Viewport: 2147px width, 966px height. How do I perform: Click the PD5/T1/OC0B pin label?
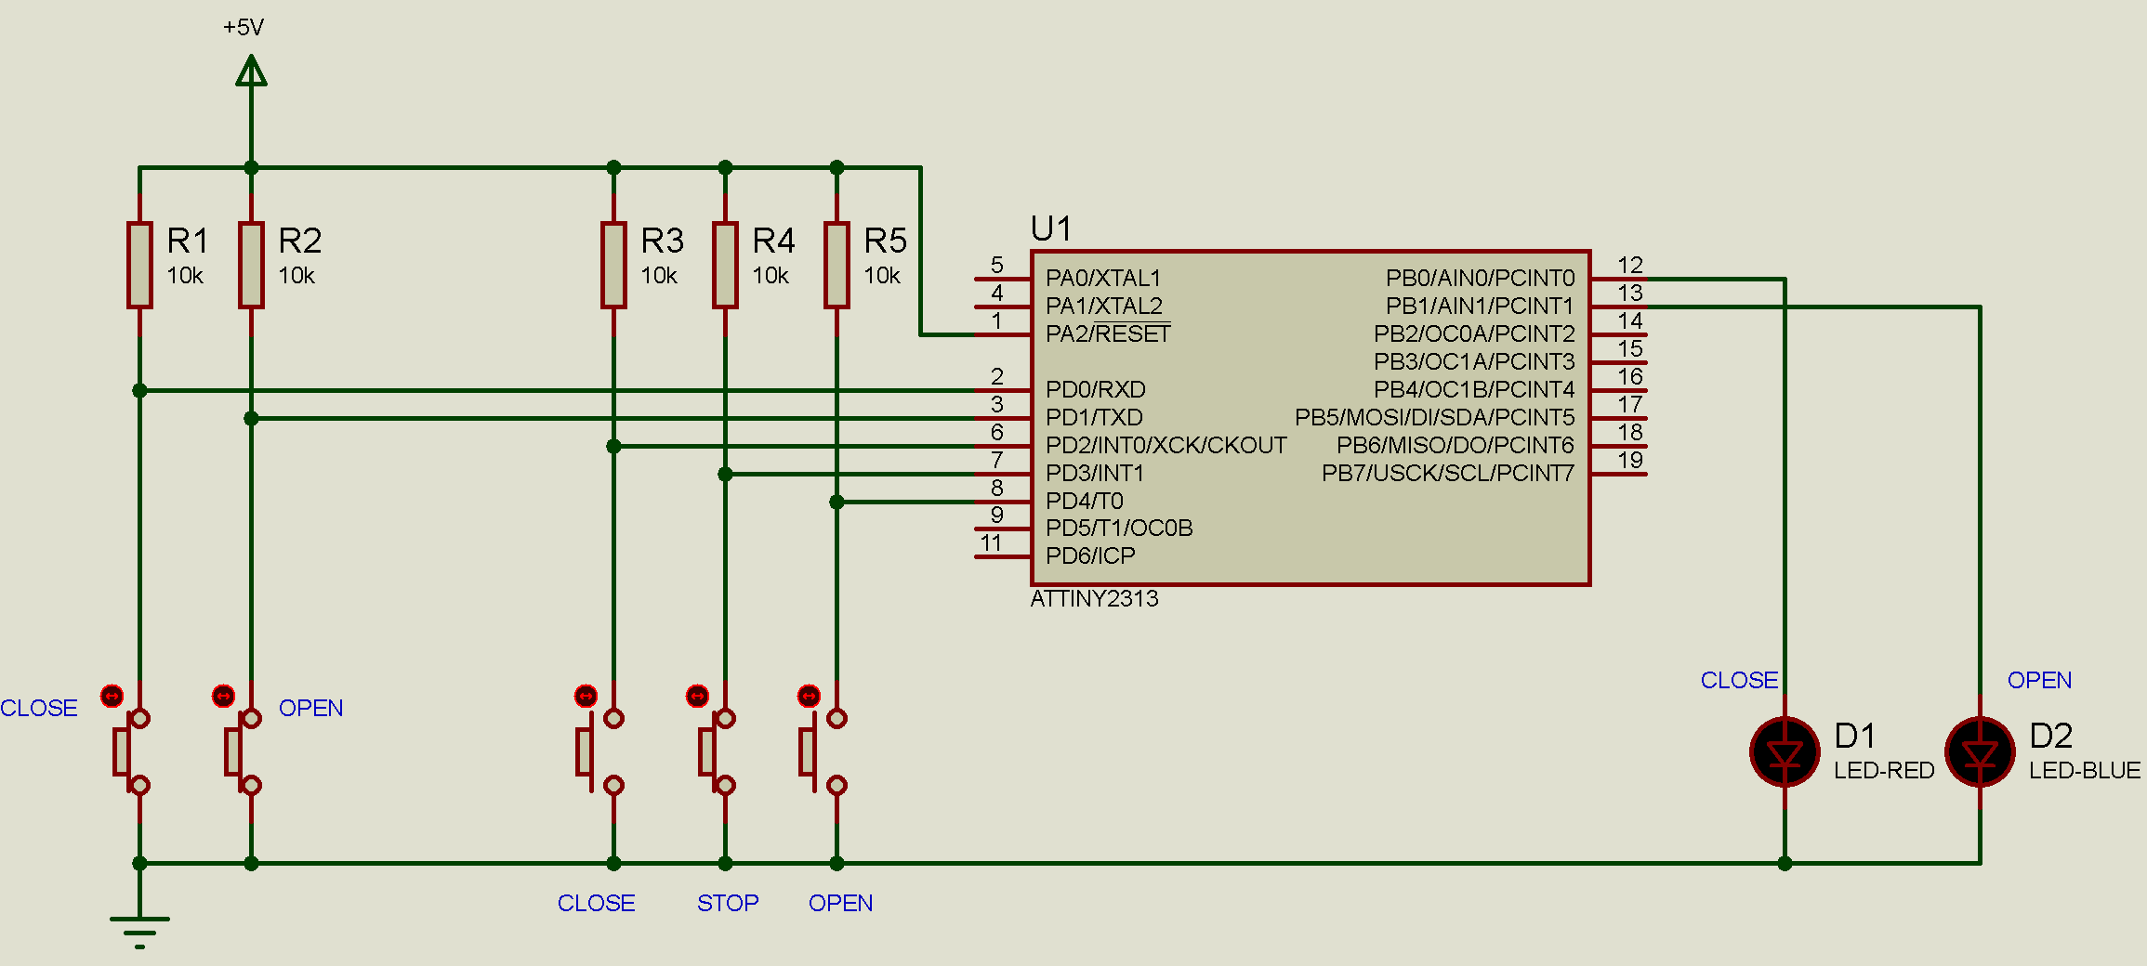(x=1119, y=528)
